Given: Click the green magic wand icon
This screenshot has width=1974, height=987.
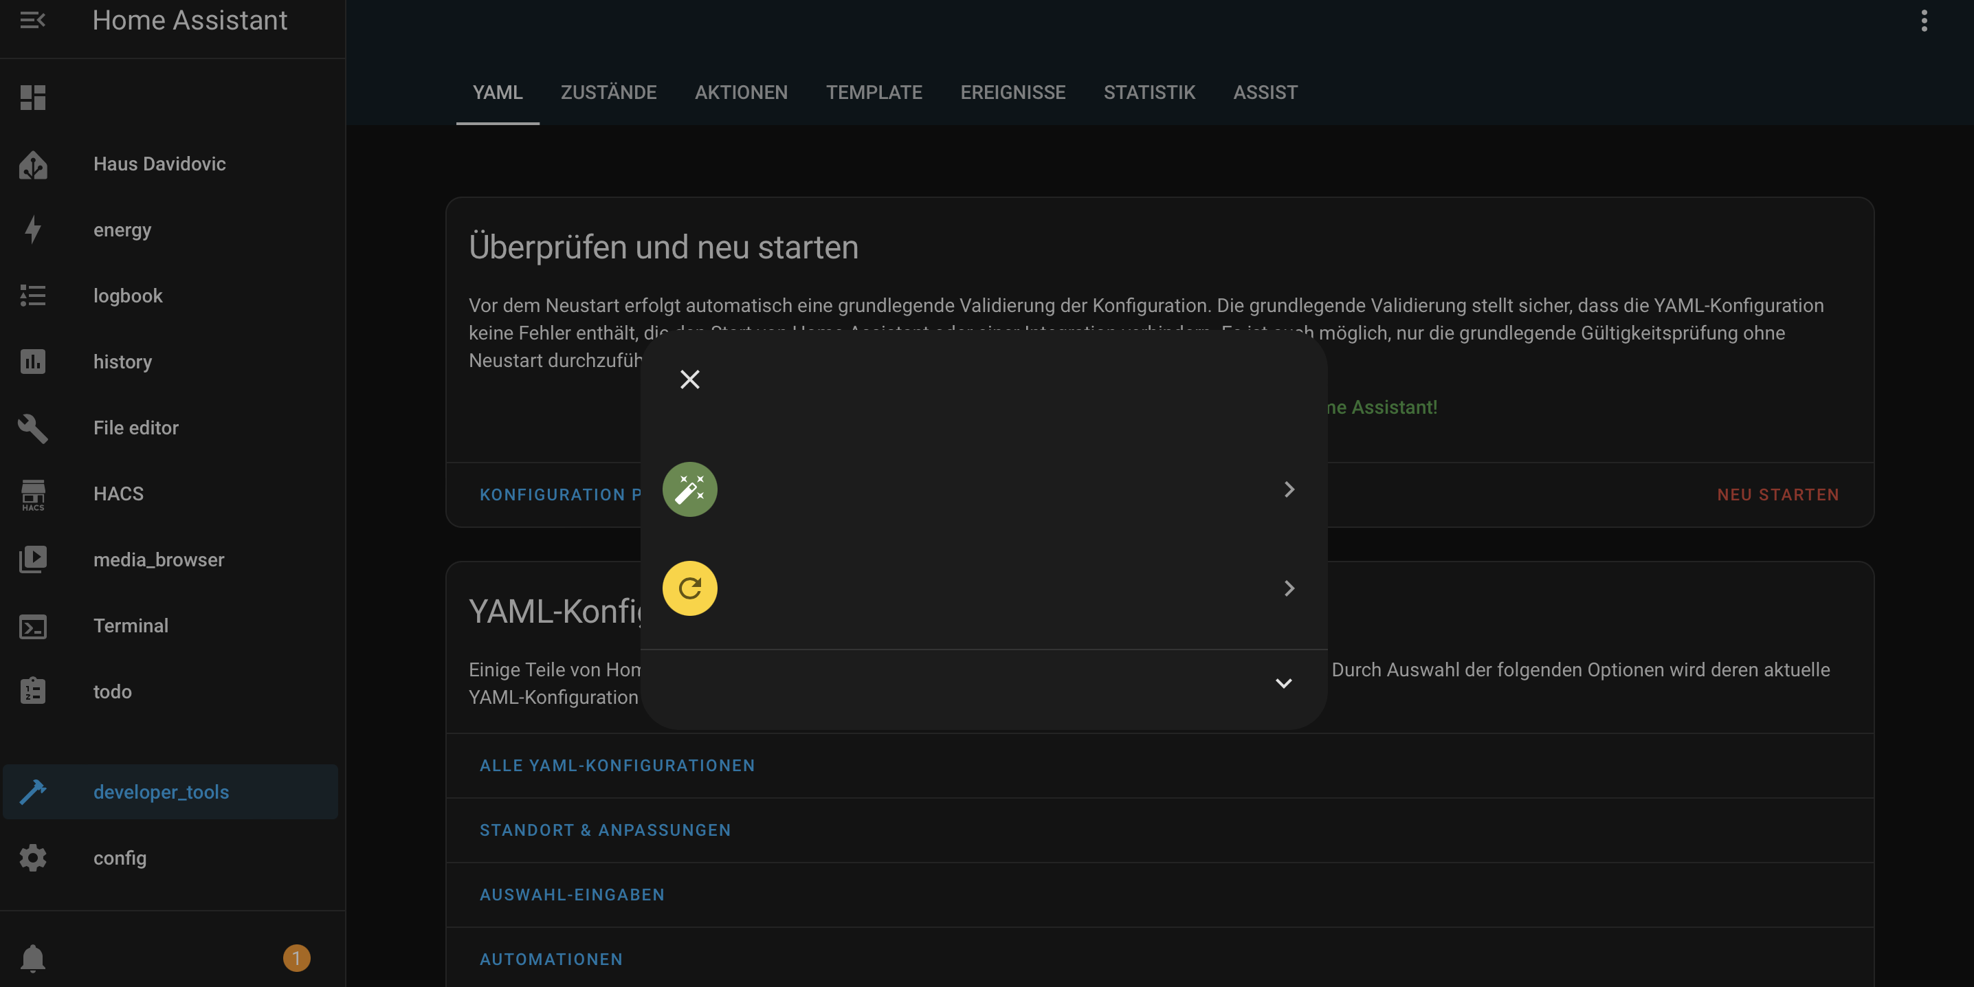Looking at the screenshot, I should click(689, 489).
